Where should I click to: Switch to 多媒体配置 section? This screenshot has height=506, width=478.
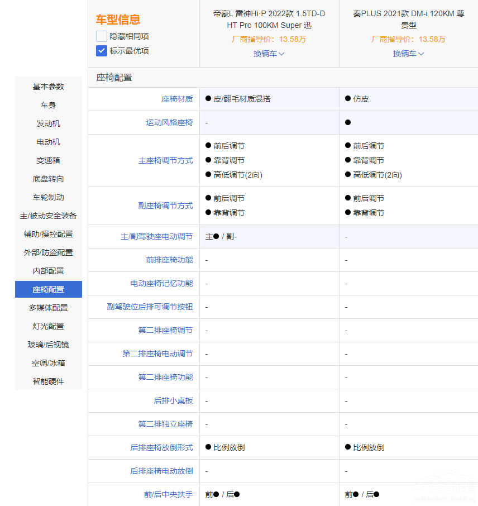49,308
